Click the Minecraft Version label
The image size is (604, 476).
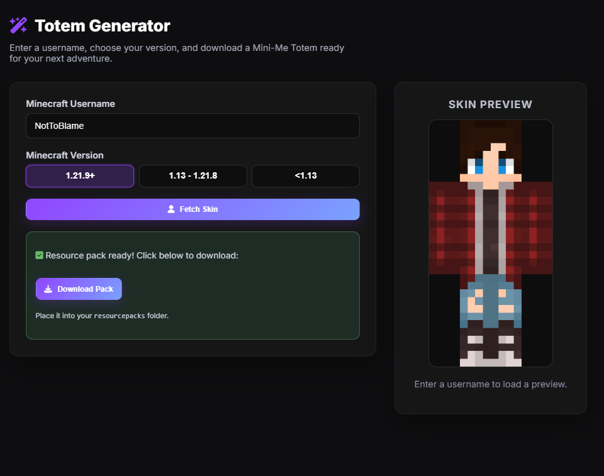pyautogui.click(x=65, y=155)
